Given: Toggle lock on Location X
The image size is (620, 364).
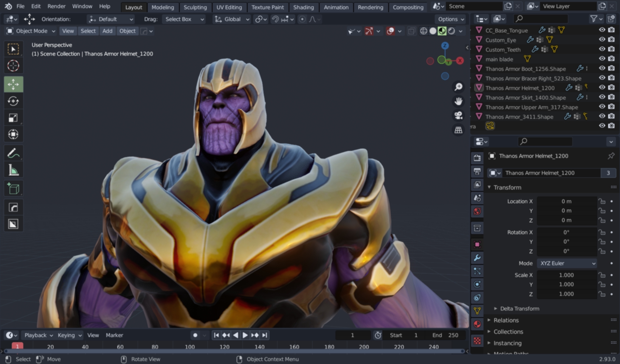Looking at the screenshot, I should point(602,201).
